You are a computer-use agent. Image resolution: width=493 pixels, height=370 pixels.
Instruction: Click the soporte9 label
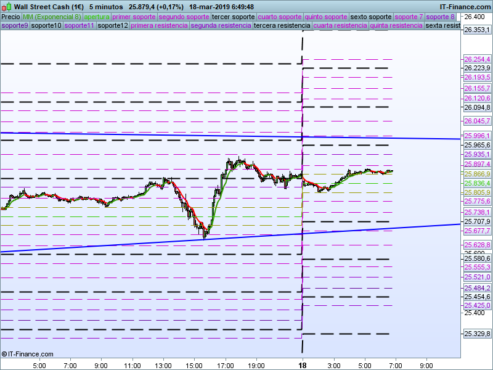(x=15, y=25)
